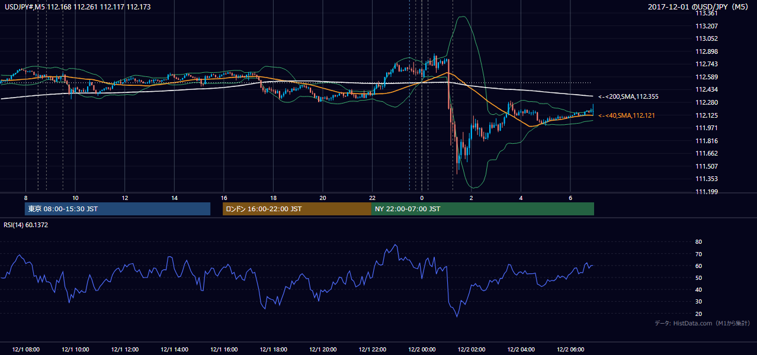Click the hour 0 tick on the price chart axis
The width and height of the screenshot is (757, 355).
(x=422, y=198)
